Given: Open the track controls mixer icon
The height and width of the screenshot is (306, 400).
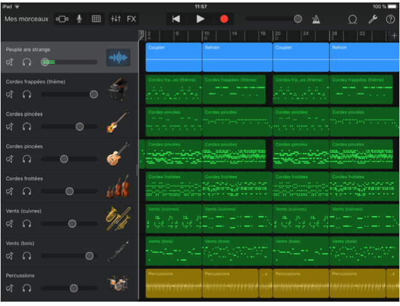Looking at the screenshot, I should tap(116, 19).
